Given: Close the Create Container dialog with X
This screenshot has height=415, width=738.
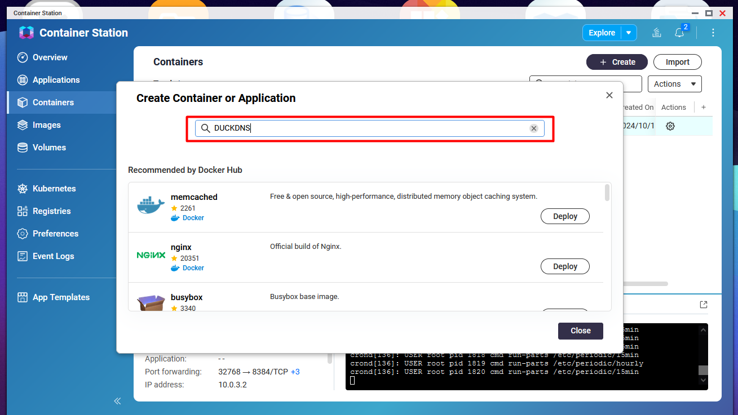Looking at the screenshot, I should 609,95.
